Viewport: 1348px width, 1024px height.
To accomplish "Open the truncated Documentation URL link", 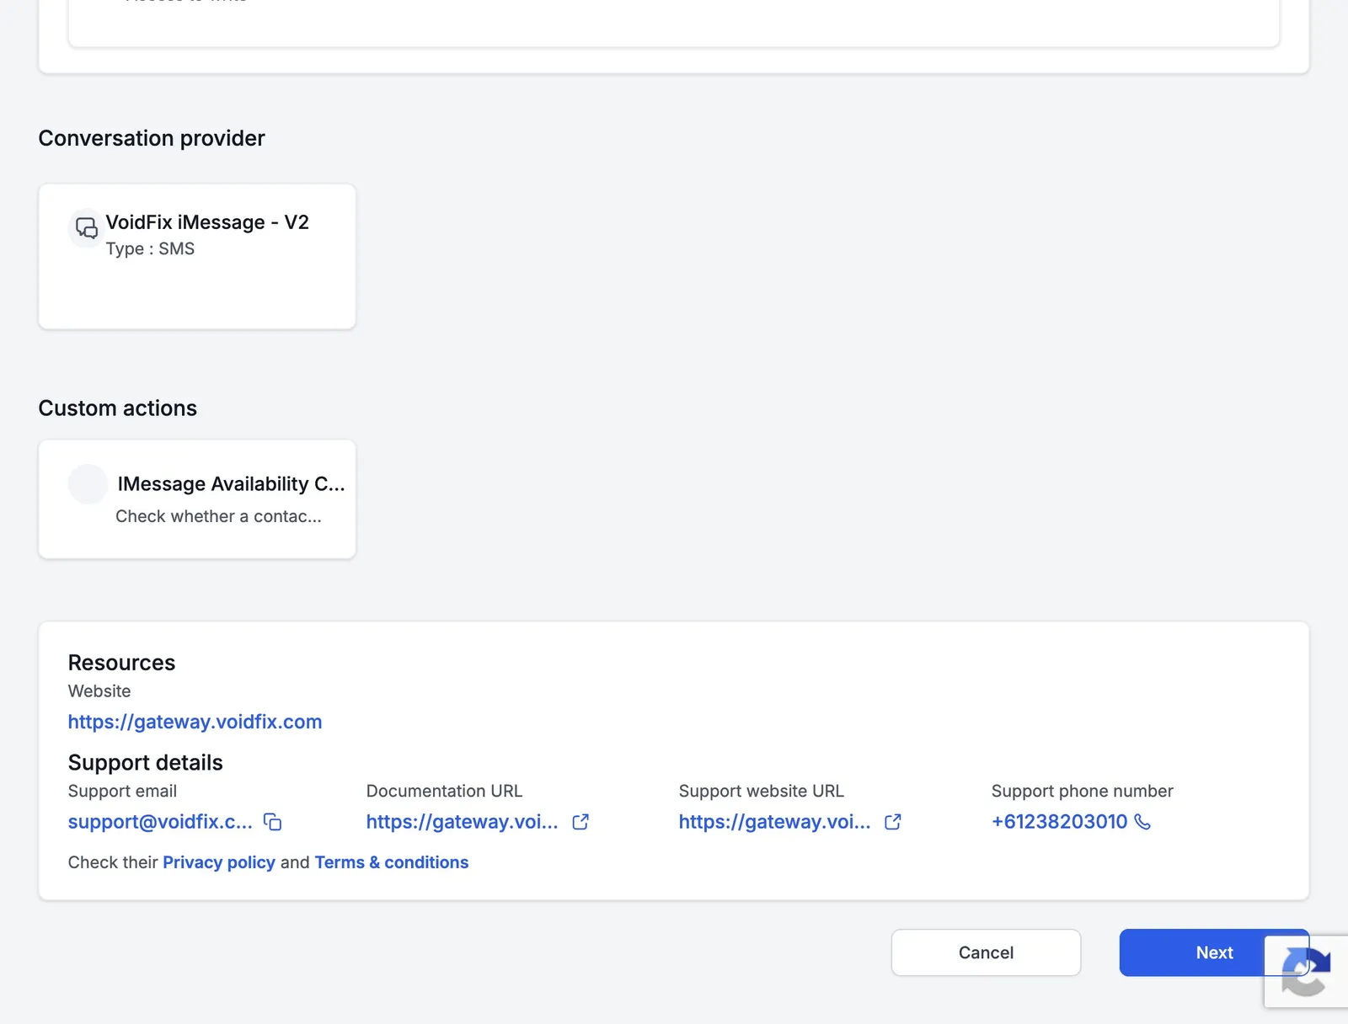I will 463,822.
